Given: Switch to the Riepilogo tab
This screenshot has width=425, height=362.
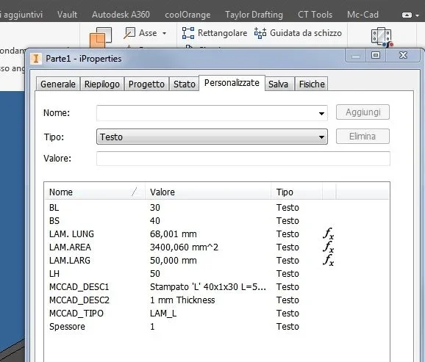Looking at the screenshot, I should (x=102, y=84).
